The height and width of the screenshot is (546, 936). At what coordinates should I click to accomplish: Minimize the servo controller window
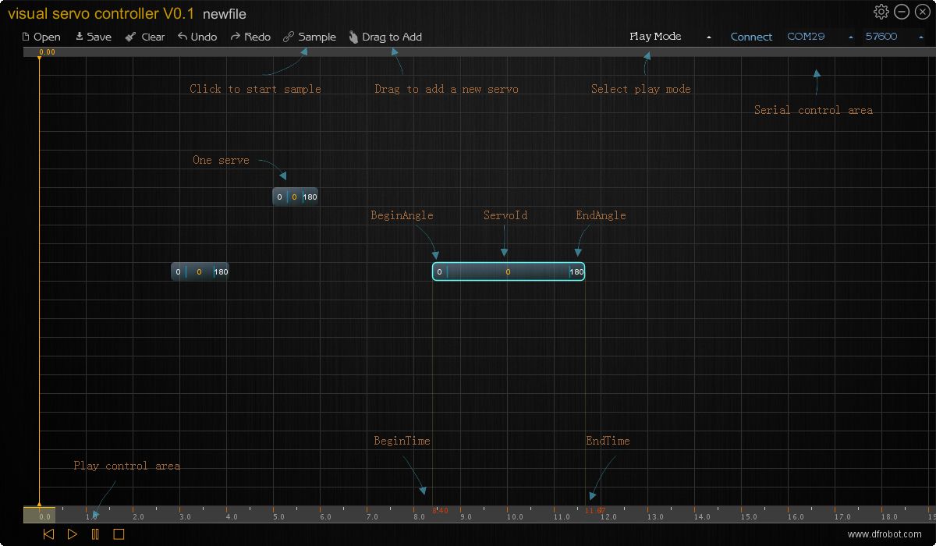tap(902, 12)
